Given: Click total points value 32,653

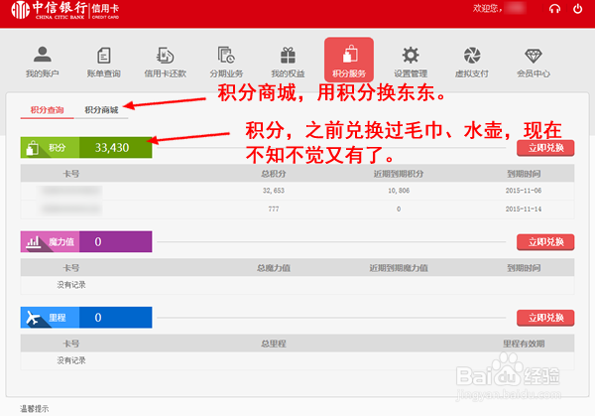Looking at the screenshot, I should (x=274, y=191).
